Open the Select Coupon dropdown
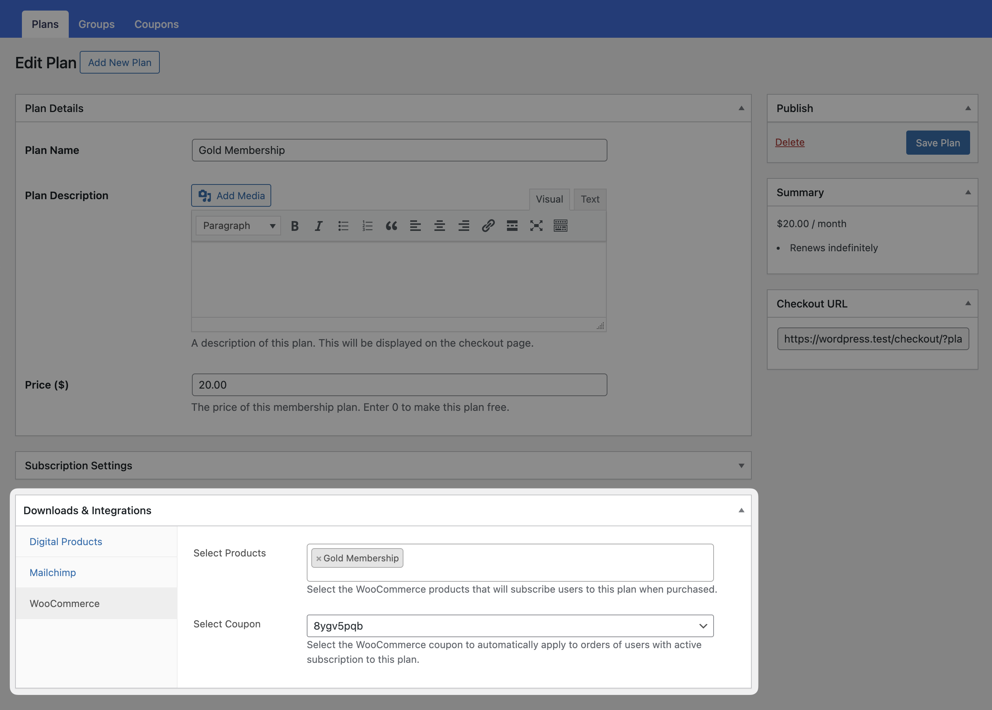This screenshot has width=992, height=710. point(510,625)
